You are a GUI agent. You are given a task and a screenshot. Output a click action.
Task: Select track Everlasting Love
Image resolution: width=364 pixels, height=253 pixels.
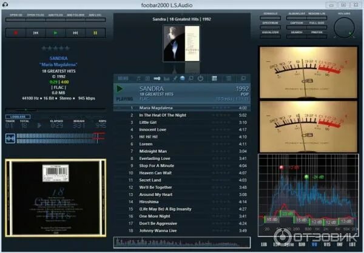pos(182,159)
